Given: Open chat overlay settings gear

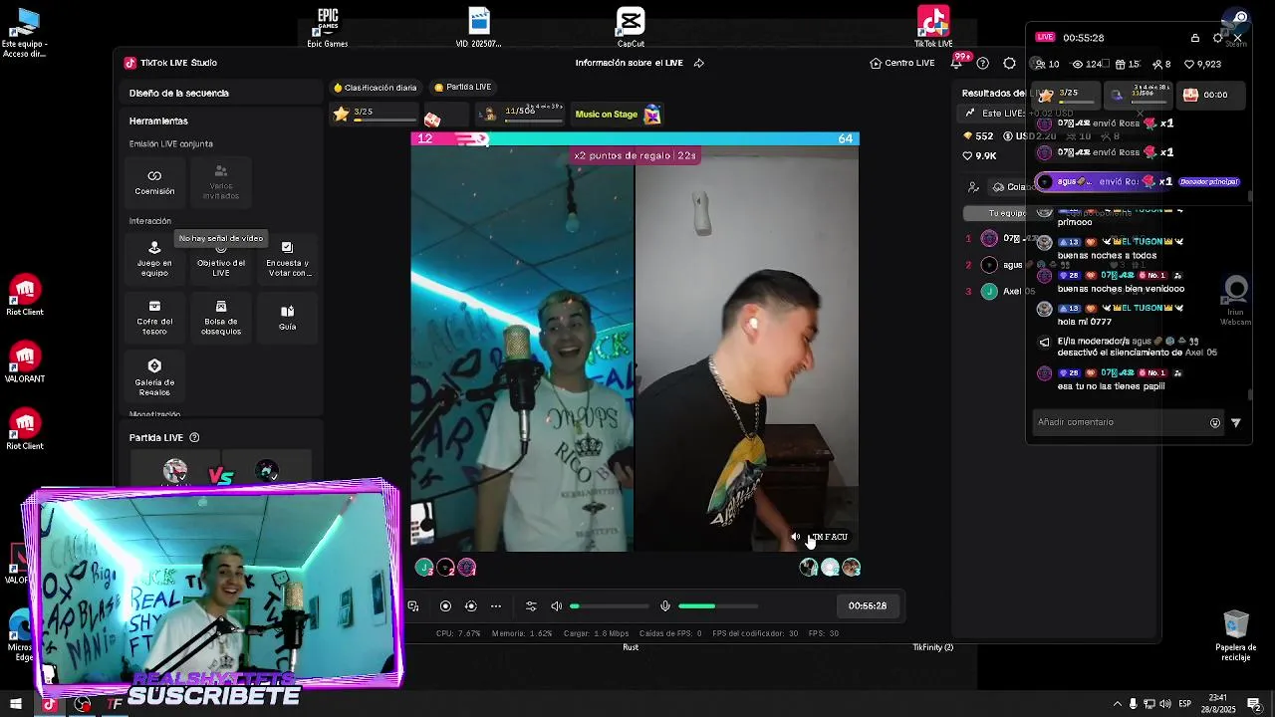Looking at the screenshot, I should point(1217,38).
